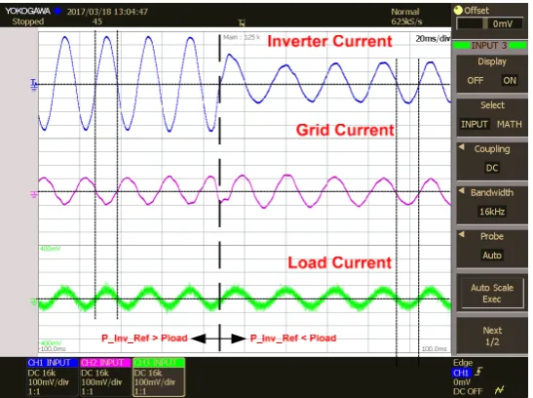Click the 2017/03/18 13:04:47 timestamp

point(107,12)
